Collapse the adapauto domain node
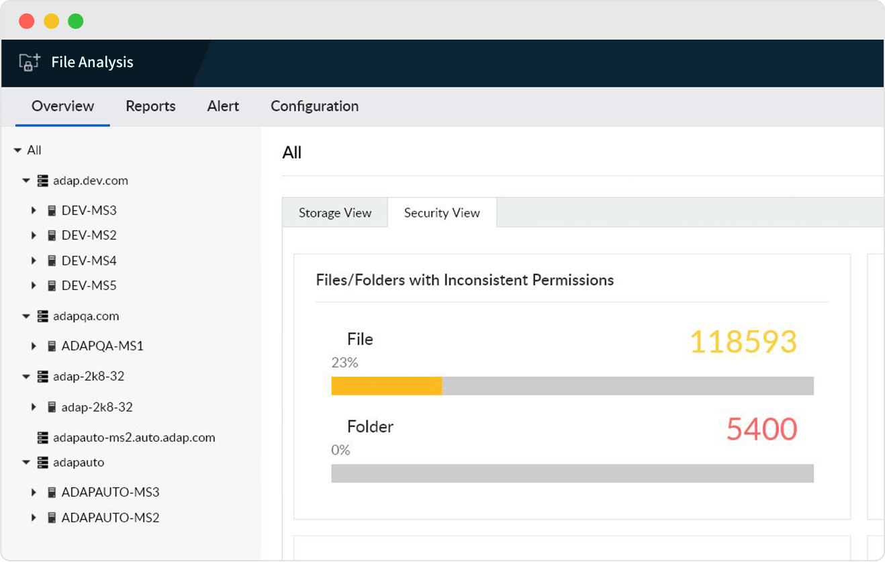This screenshot has height=562, width=885. [x=26, y=463]
